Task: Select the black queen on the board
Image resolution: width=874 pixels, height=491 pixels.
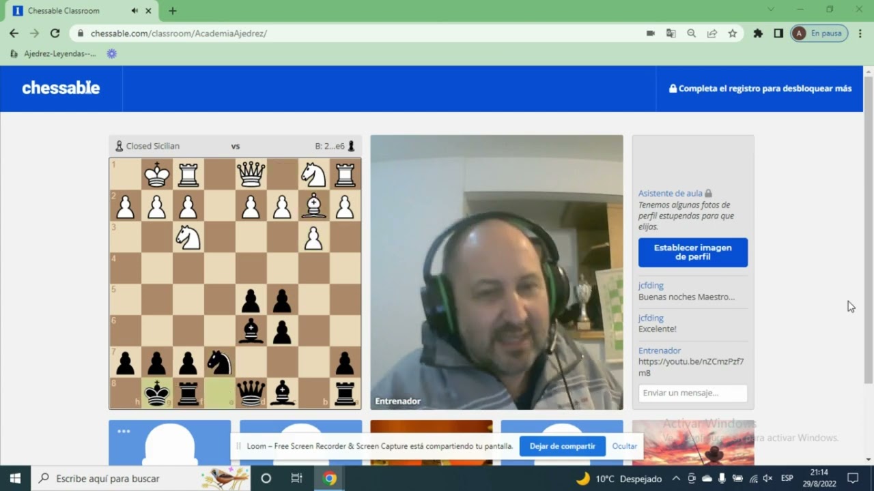Action: (251, 393)
